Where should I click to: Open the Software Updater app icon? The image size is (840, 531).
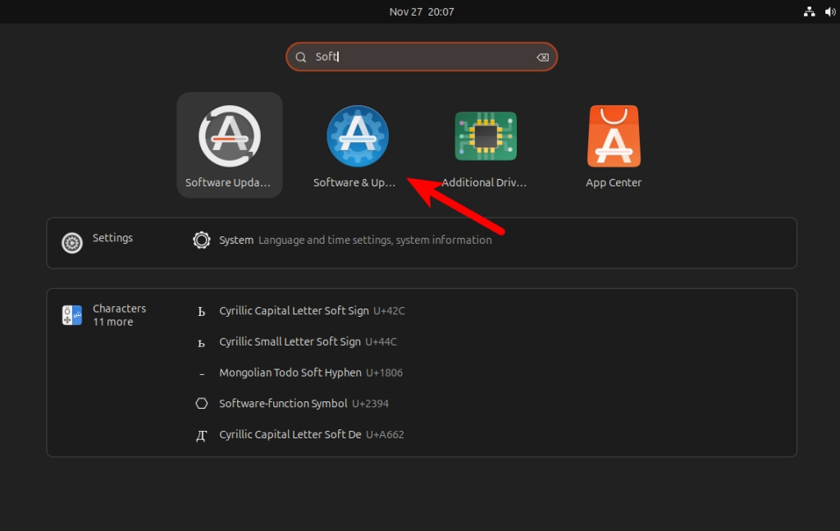pyautogui.click(x=230, y=137)
